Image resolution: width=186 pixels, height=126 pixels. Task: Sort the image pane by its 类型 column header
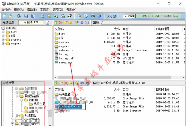[136, 29]
